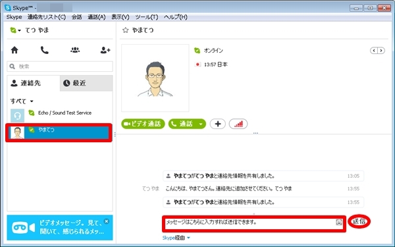Open the ツール(T) menu
Image resolution: width=395 pixels, height=247 pixels.
tap(147, 17)
